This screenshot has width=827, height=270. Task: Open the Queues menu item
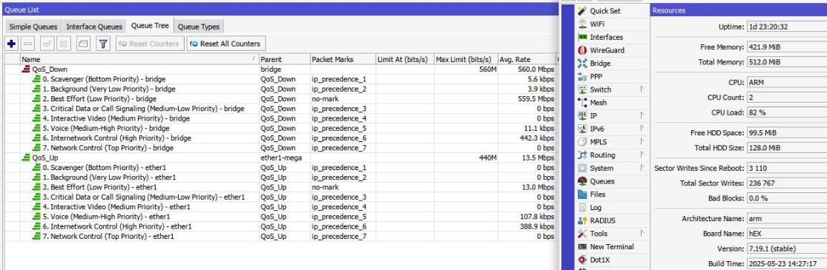(602, 181)
